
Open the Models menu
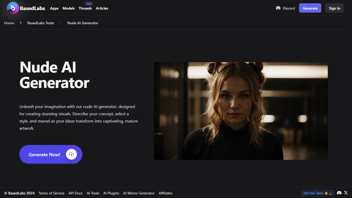click(69, 8)
